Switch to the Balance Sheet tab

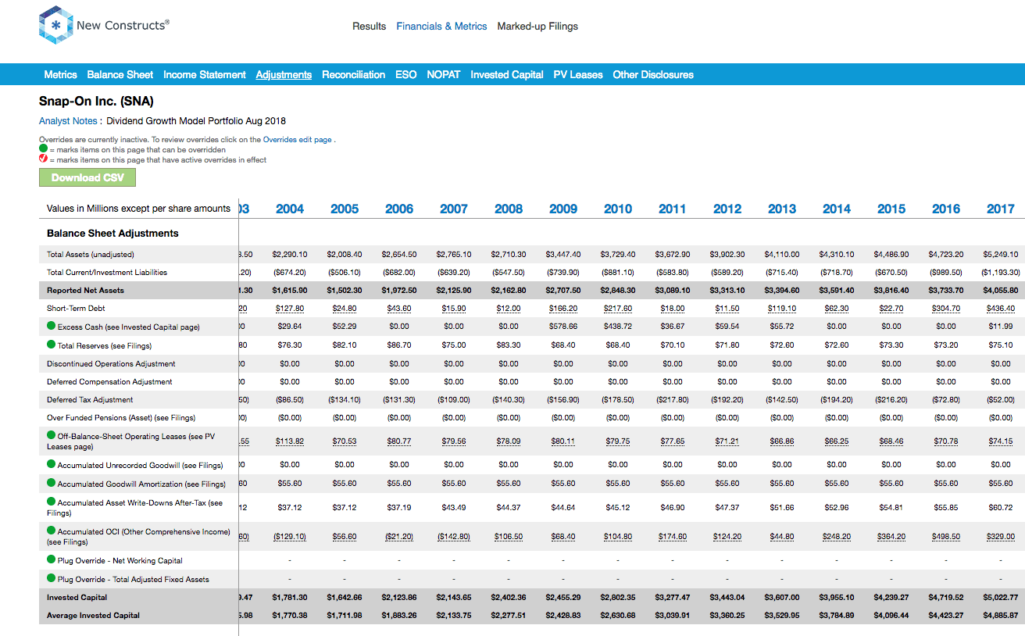pos(120,75)
